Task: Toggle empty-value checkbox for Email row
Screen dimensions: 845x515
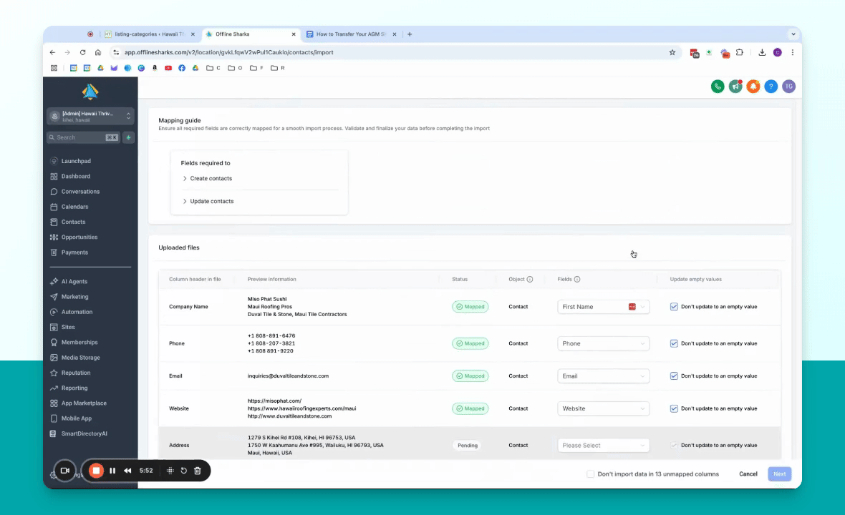Action: click(674, 376)
